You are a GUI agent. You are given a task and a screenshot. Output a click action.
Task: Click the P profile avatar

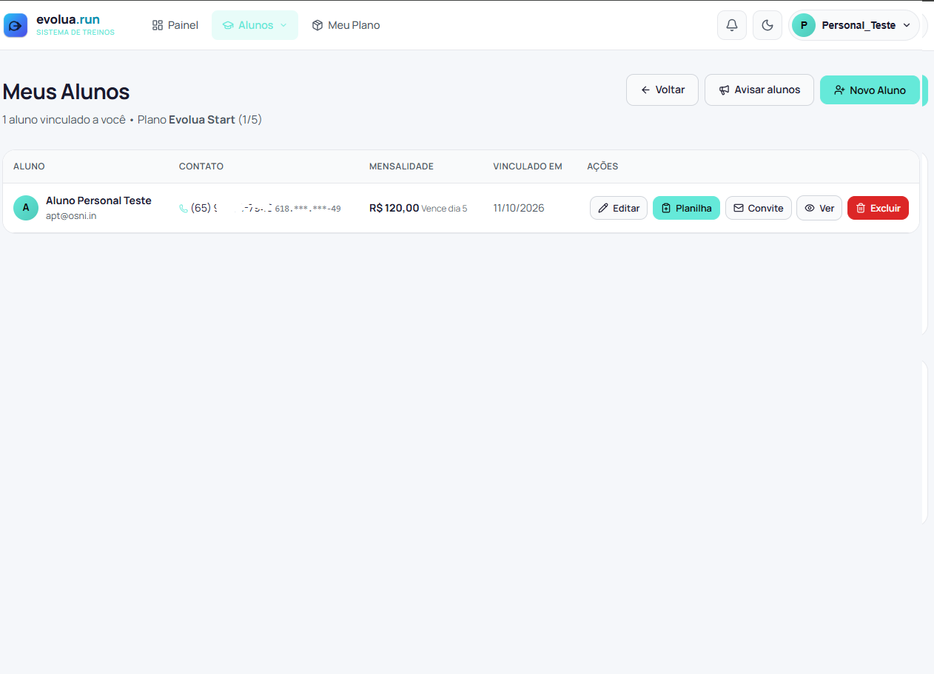pyautogui.click(x=804, y=25)
